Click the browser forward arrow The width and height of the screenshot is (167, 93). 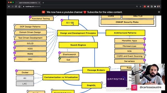(13, 6)
